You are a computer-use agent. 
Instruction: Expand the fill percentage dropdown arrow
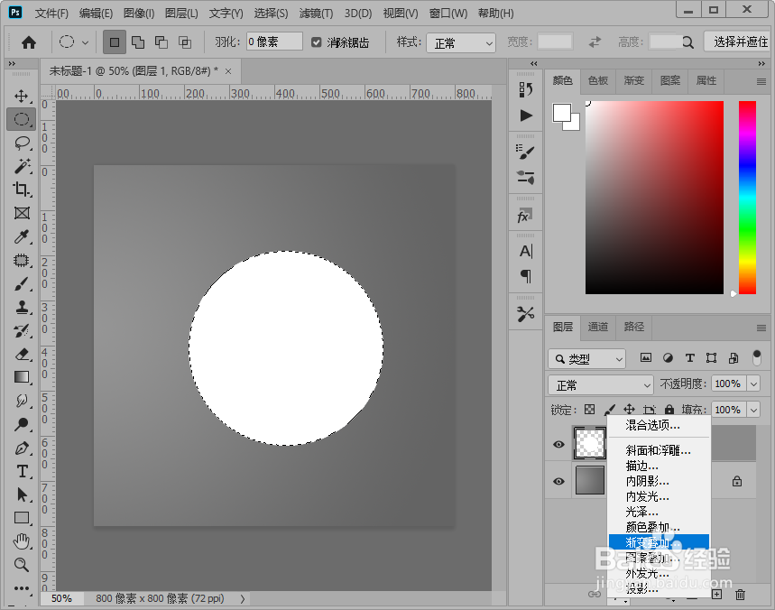point(753,410)
